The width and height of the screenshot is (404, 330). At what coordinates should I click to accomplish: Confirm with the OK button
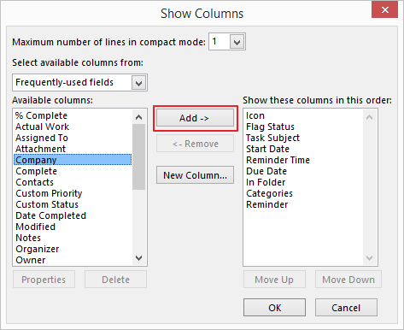point(274,308)
